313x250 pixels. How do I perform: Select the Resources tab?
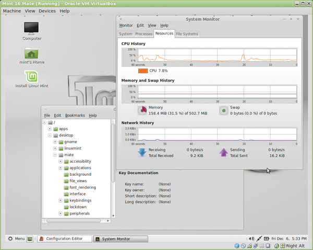pyautogui.click(x=164, y=33)
